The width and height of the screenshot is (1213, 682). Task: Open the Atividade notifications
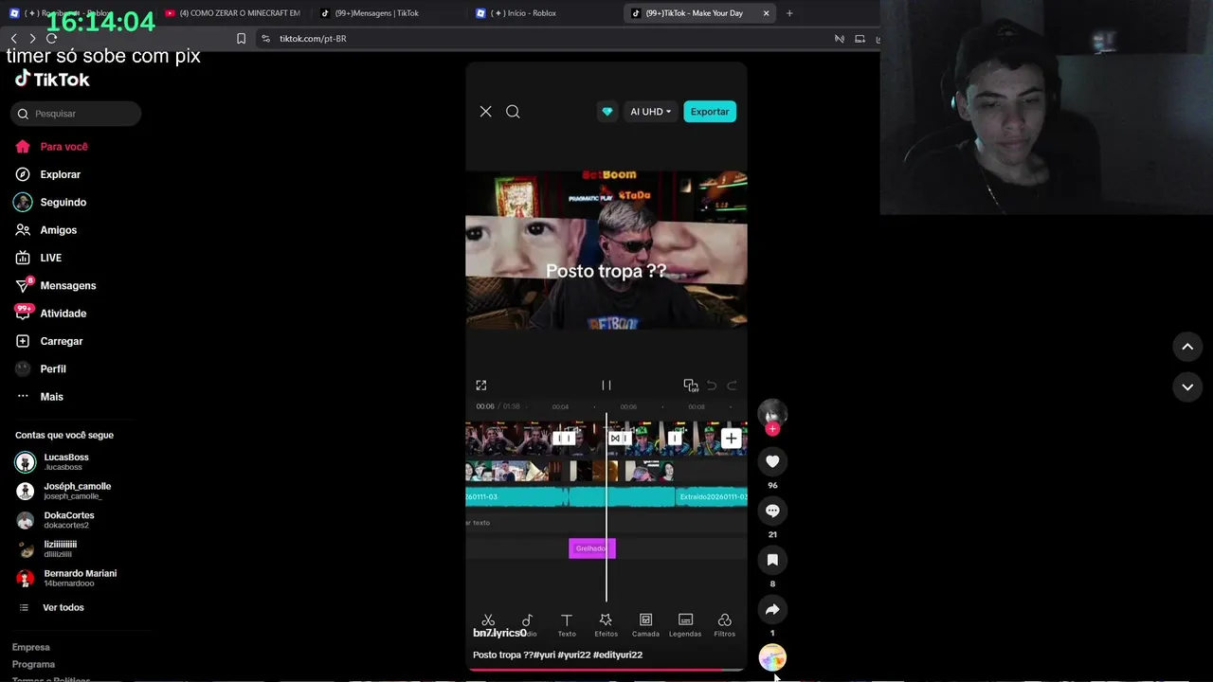tap(63, 314)
